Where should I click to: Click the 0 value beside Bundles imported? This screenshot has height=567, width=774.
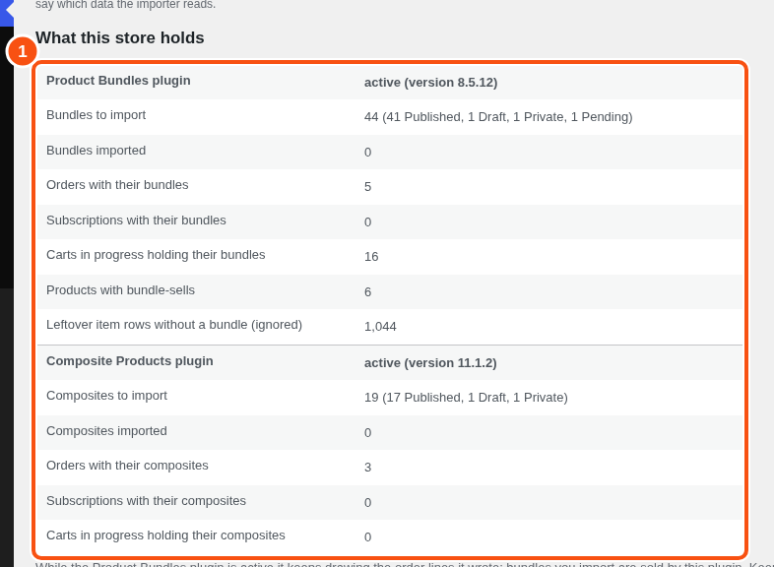pos(367,153)
